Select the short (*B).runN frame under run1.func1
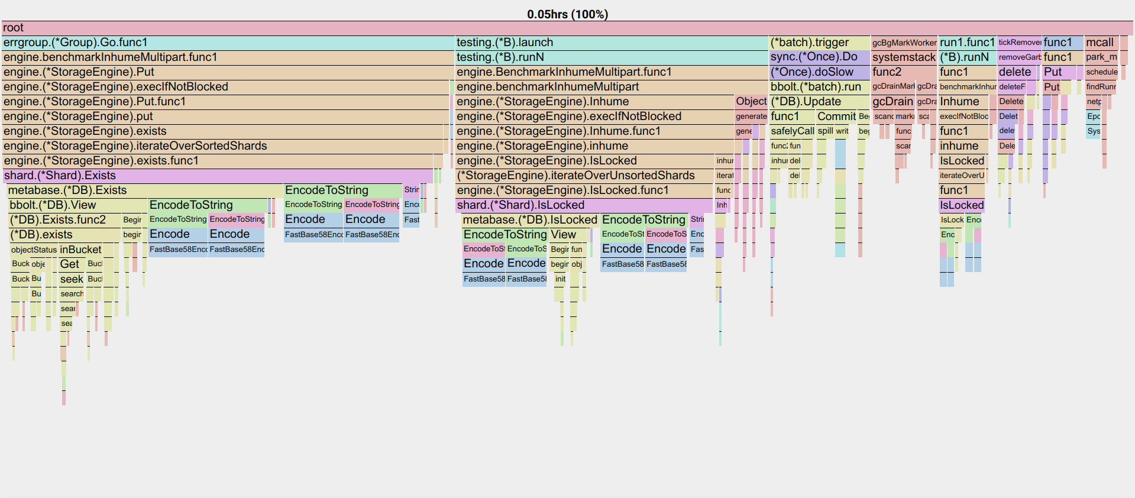Viewport: 1135px width, 498px height. 968,57
